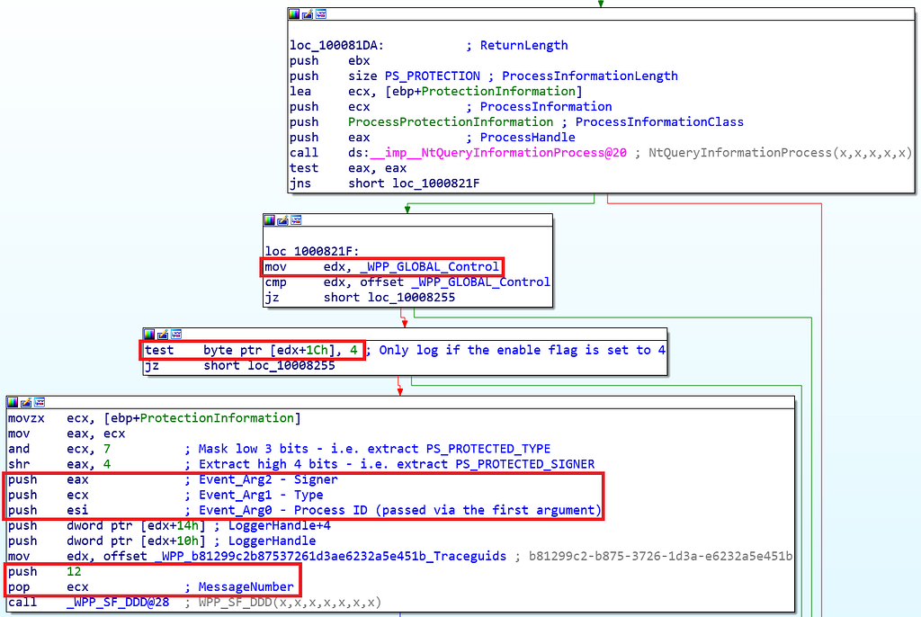Select the 'push dword ptr [edx+14h]' line
921x617 pixels.
107,525
